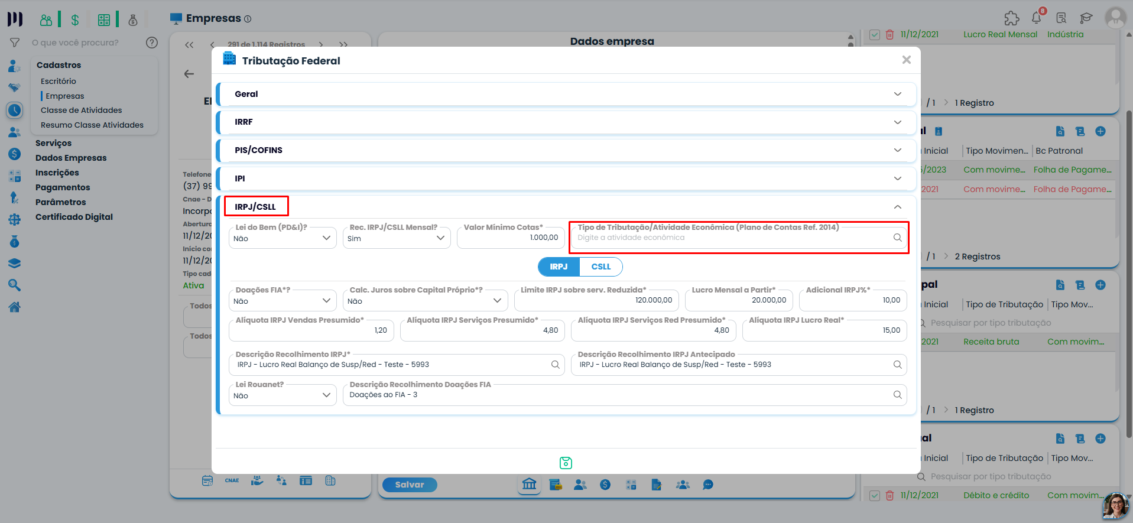1133x523 pixels.
Task: Open the notifications bell icon
Action: (1037, 18)
